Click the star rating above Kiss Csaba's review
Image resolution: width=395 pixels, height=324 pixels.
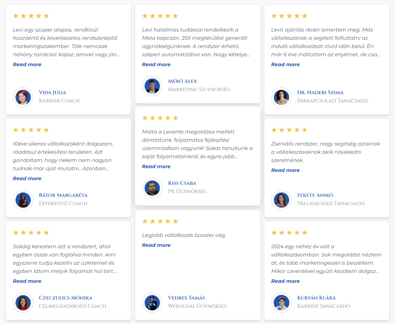(160, 118)
